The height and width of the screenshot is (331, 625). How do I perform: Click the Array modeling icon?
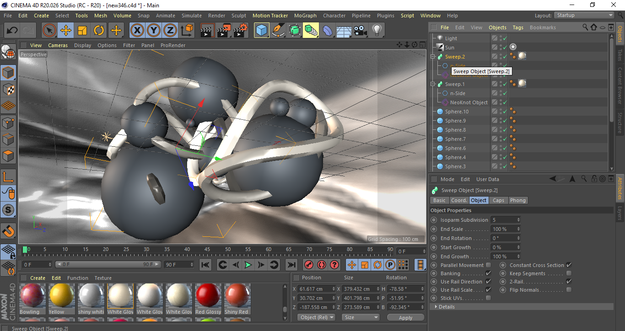[311, 31]
